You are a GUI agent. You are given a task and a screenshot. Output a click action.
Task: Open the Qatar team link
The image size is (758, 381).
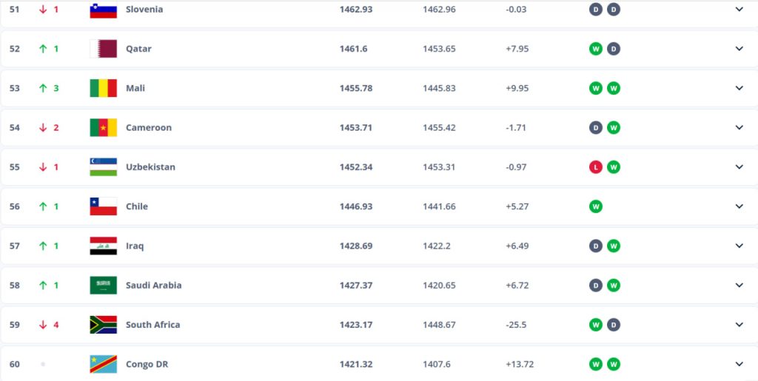tap(138, 49)
